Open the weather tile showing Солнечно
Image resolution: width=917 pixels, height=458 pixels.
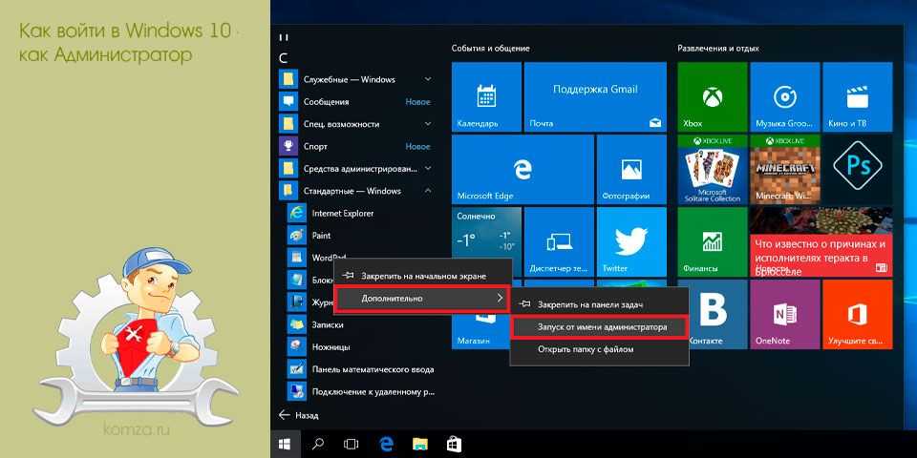click(486, 241)
